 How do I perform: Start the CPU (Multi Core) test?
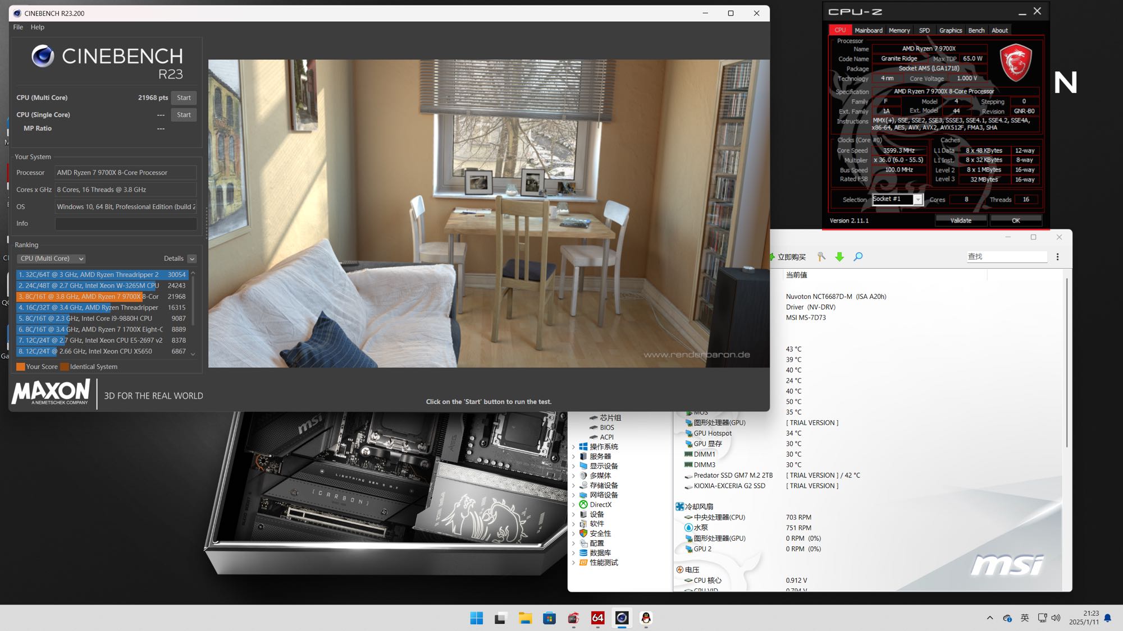[x=184, y=98]
